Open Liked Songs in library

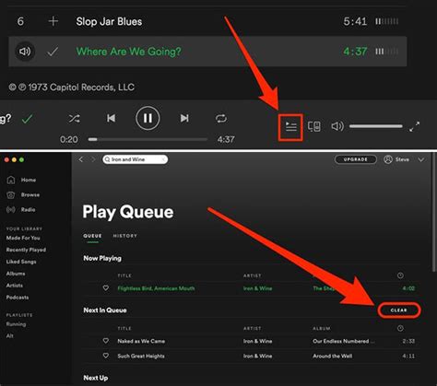pyautogui.click(x=21, y=262)
